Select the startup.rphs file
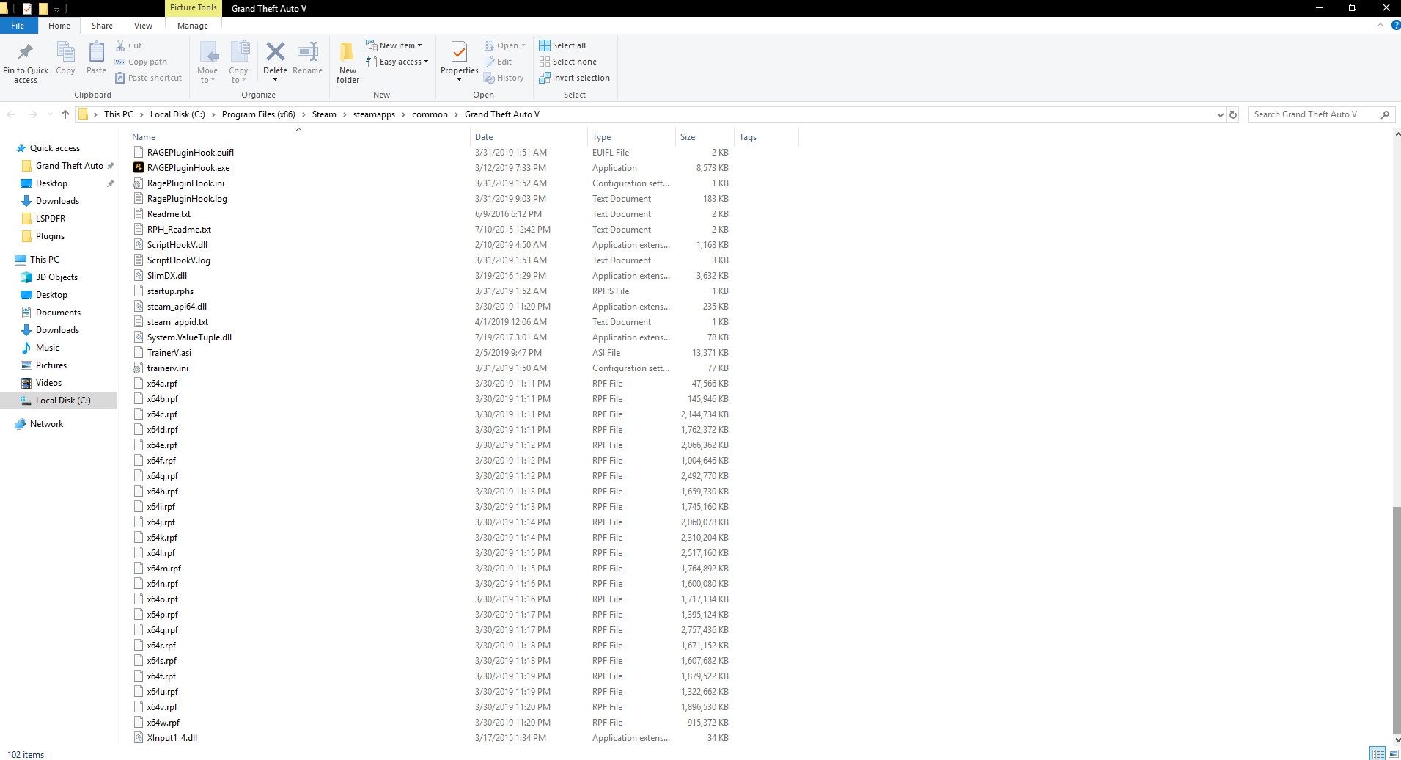The width and height of the screenshot is (1401, 760). (170, 291)
